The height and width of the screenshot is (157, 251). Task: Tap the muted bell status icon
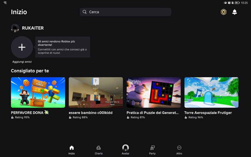click(x=232, y=3)
